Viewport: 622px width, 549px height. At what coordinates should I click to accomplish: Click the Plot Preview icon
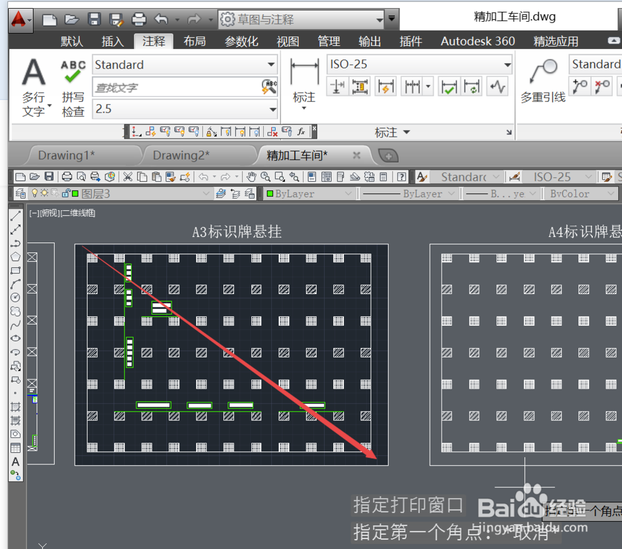click(81, 177)
